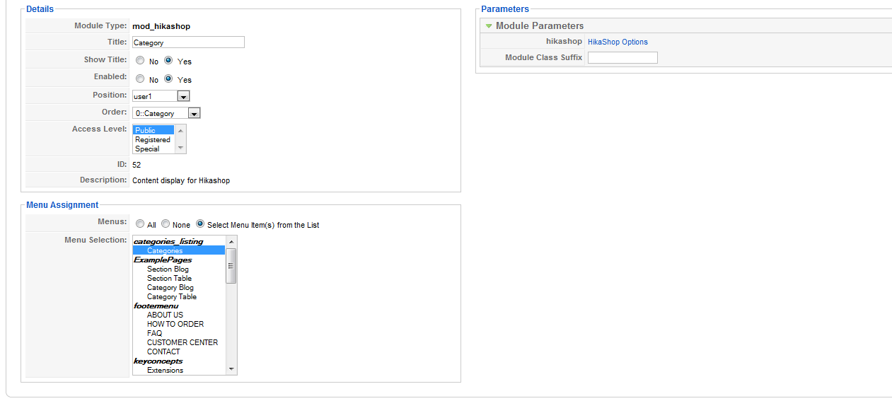Viewport: 892px width, 401px height.
Task: Set Show Title to No
Action: 140,61
